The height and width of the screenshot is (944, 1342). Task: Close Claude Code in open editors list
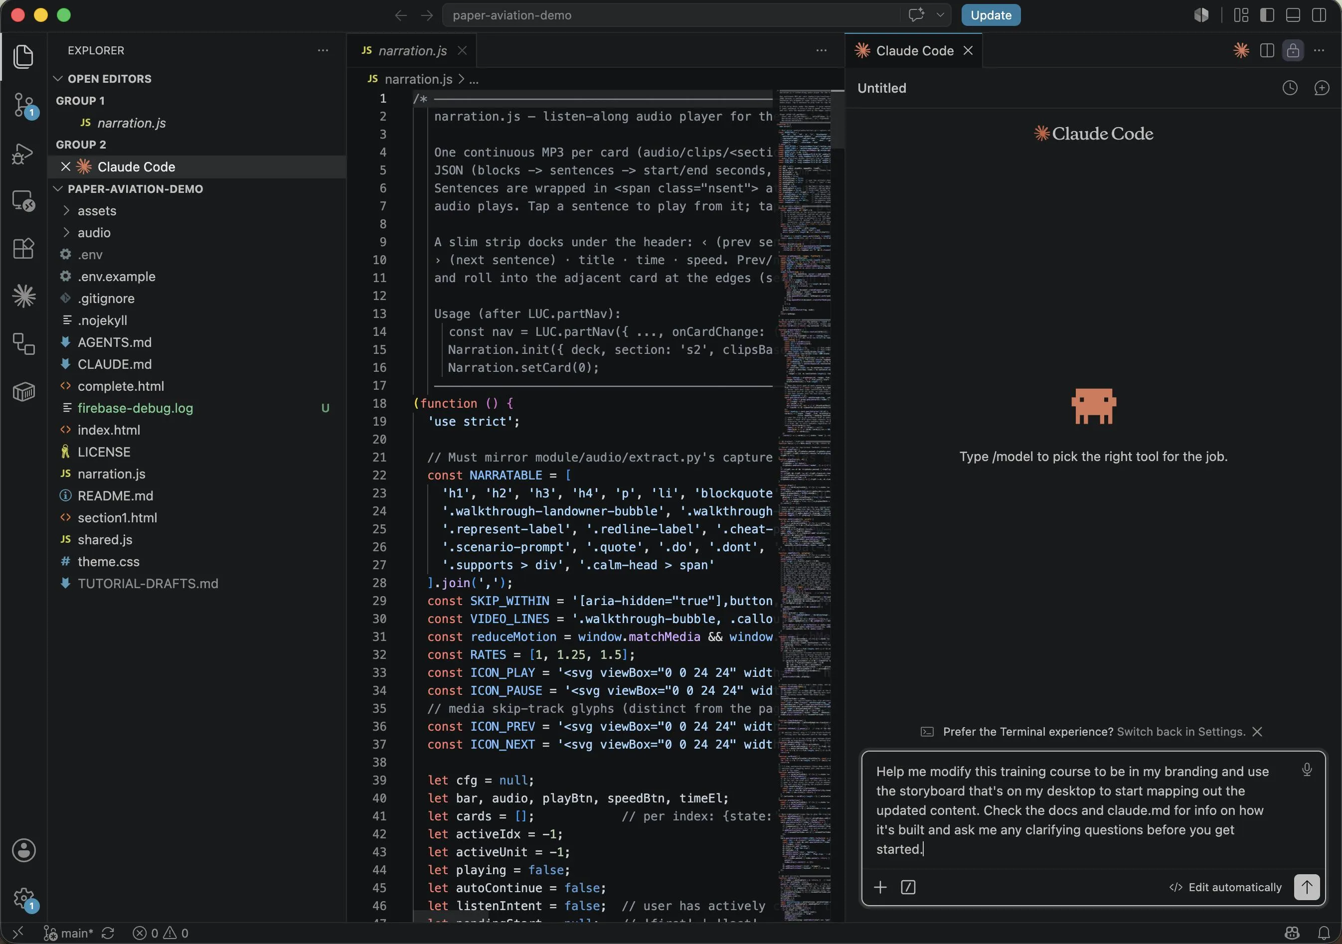tap(65, 166)
